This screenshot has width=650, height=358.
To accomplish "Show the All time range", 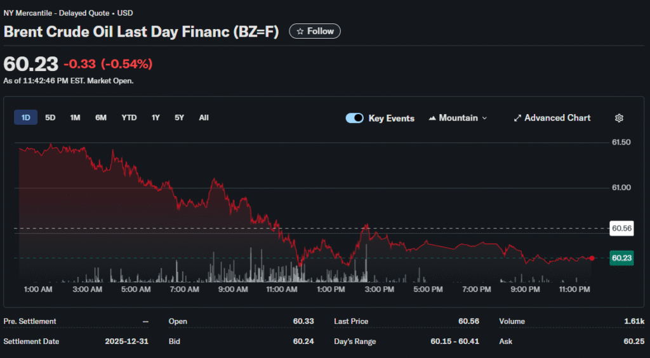I will [204, 117].
